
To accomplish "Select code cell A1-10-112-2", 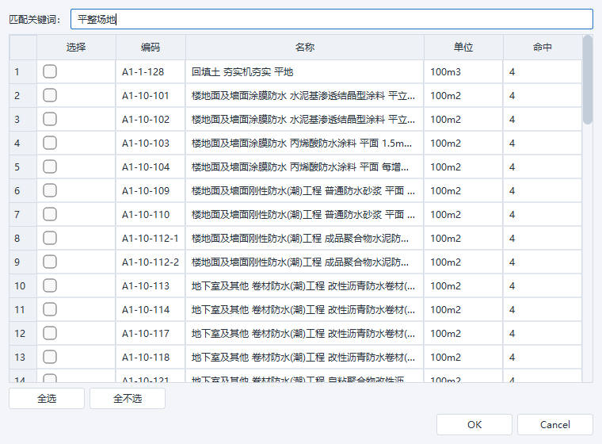I will click(x=150, y=262).
